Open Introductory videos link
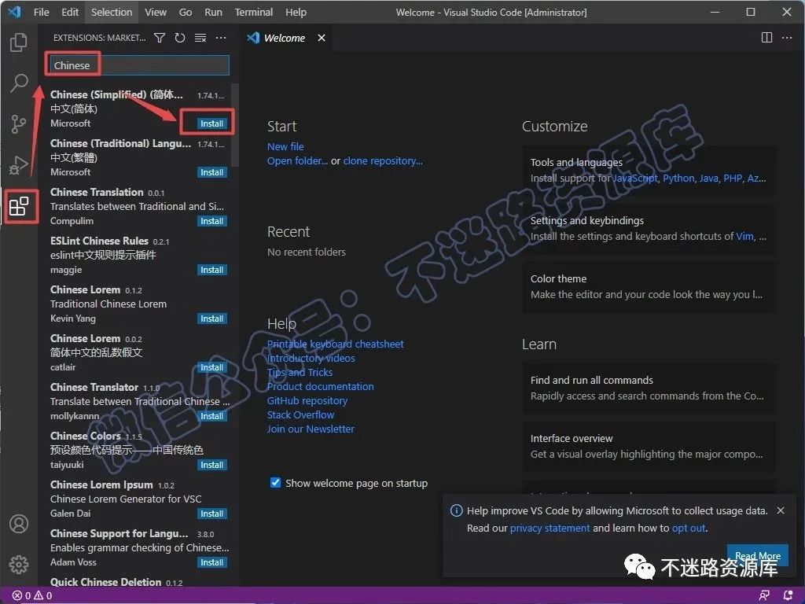The height and width of the screenshot is (604, 805). 311,359
